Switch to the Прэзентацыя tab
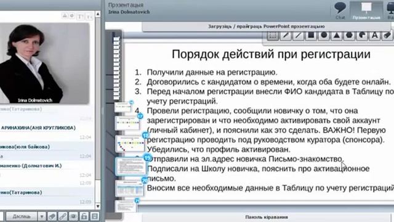Image resolution: width=394 pixels, height=222 pixels. pyautogui.click(x=366, y=10)
